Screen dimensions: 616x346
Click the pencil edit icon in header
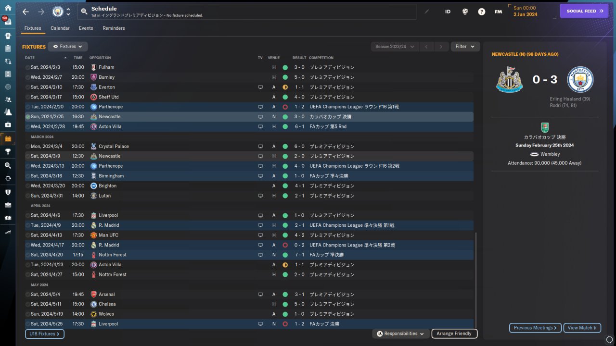(427, 12)
